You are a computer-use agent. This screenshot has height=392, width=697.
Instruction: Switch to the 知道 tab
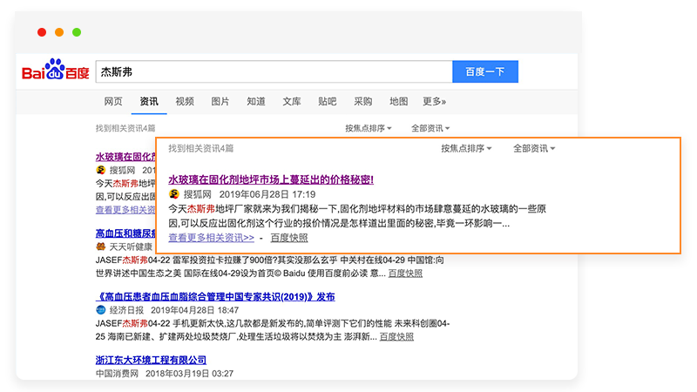pyautogui.click(x=256, y=101)
